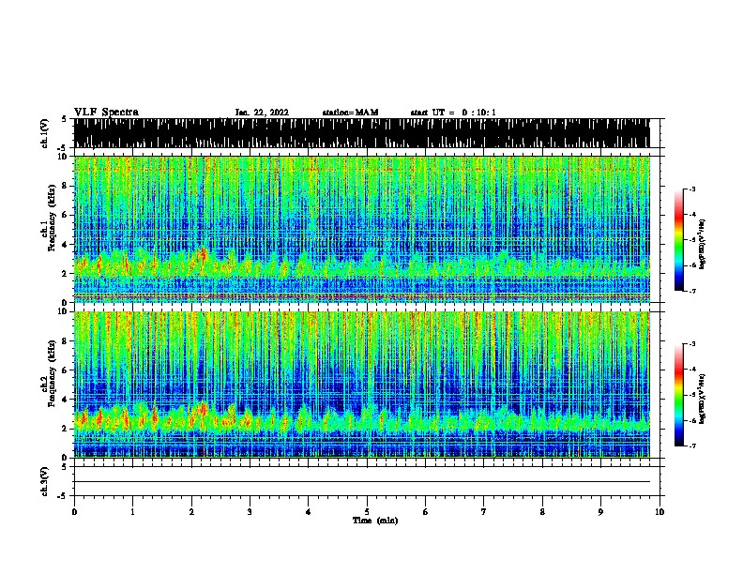
Task: Click the ch.2 color scale bar
Action: coord(679,395)
